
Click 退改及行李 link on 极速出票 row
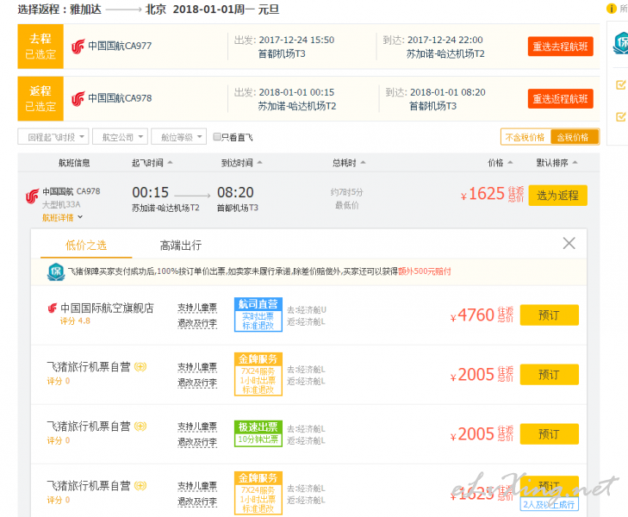click(197, 442)
